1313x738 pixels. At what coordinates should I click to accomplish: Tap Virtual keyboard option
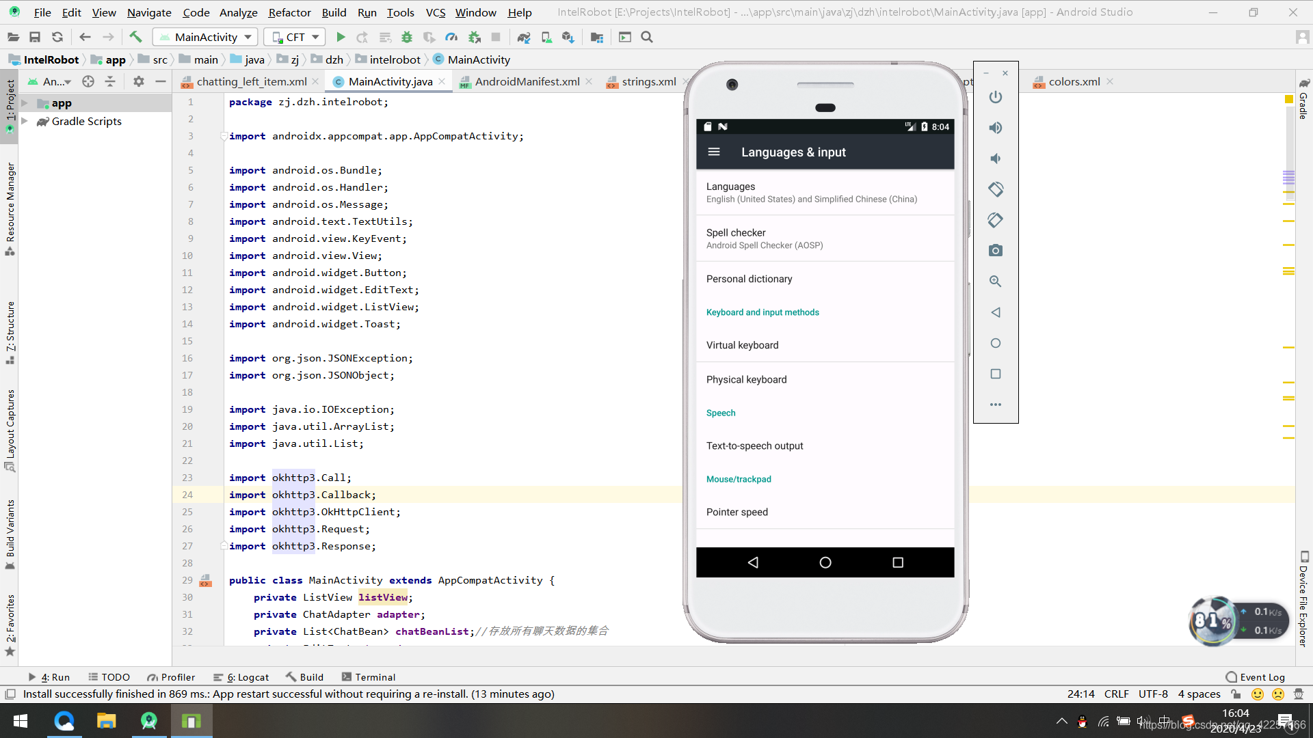[825, 345]
